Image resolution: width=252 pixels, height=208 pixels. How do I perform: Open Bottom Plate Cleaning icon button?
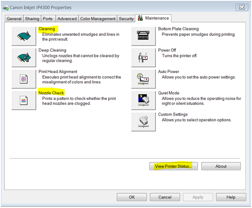(x=143, y=36)
